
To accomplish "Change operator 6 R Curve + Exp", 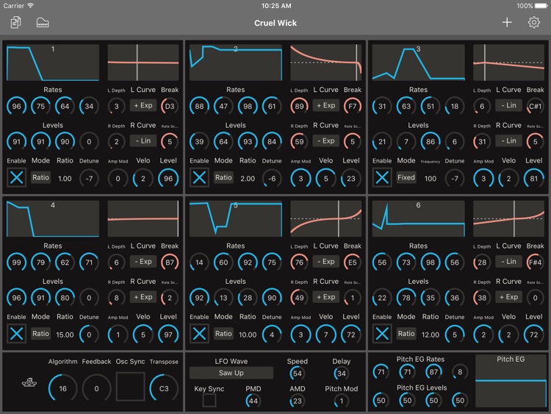I will [x=508, y=297].
